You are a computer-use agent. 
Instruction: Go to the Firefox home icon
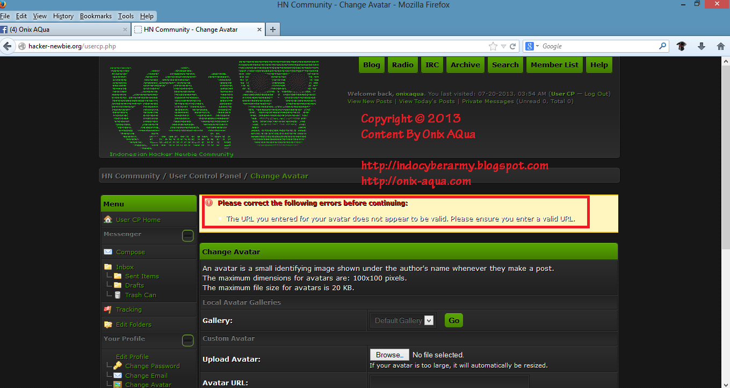point(721,46)
